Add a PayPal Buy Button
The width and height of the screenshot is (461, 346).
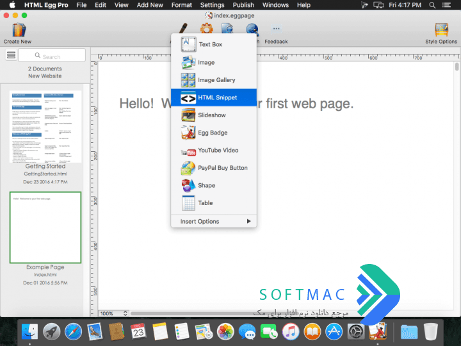[214, 168]
